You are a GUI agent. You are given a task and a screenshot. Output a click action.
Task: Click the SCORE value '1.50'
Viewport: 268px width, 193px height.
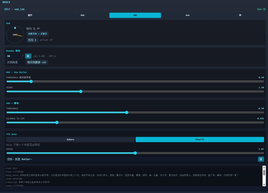pos(261,87)
